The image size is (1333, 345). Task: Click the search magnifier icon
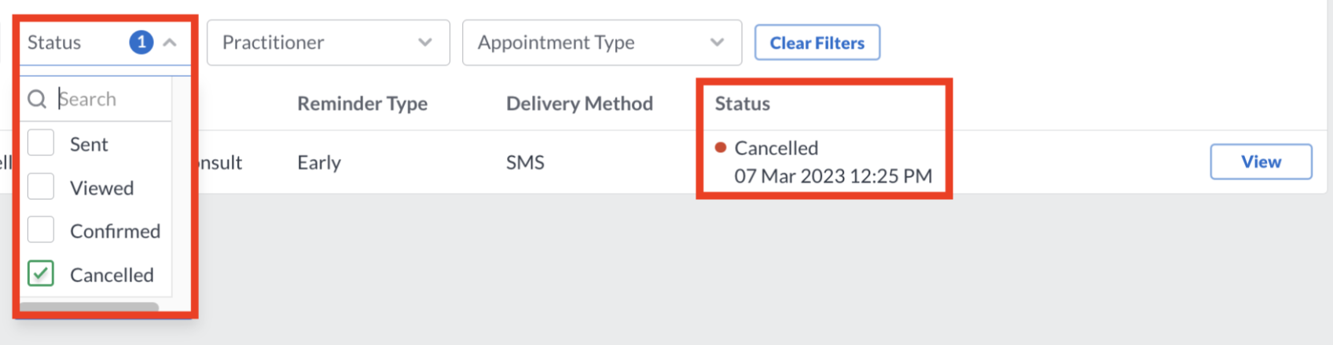pos(37,100)
